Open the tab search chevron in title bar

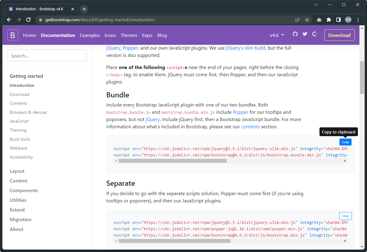[x=316, y=5]
